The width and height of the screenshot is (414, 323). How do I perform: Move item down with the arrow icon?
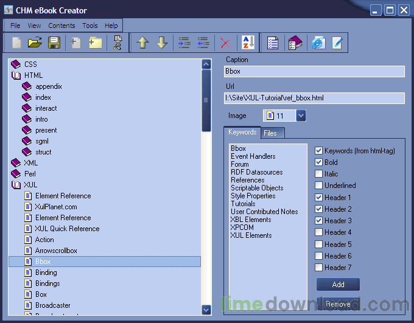coord(161,43)
